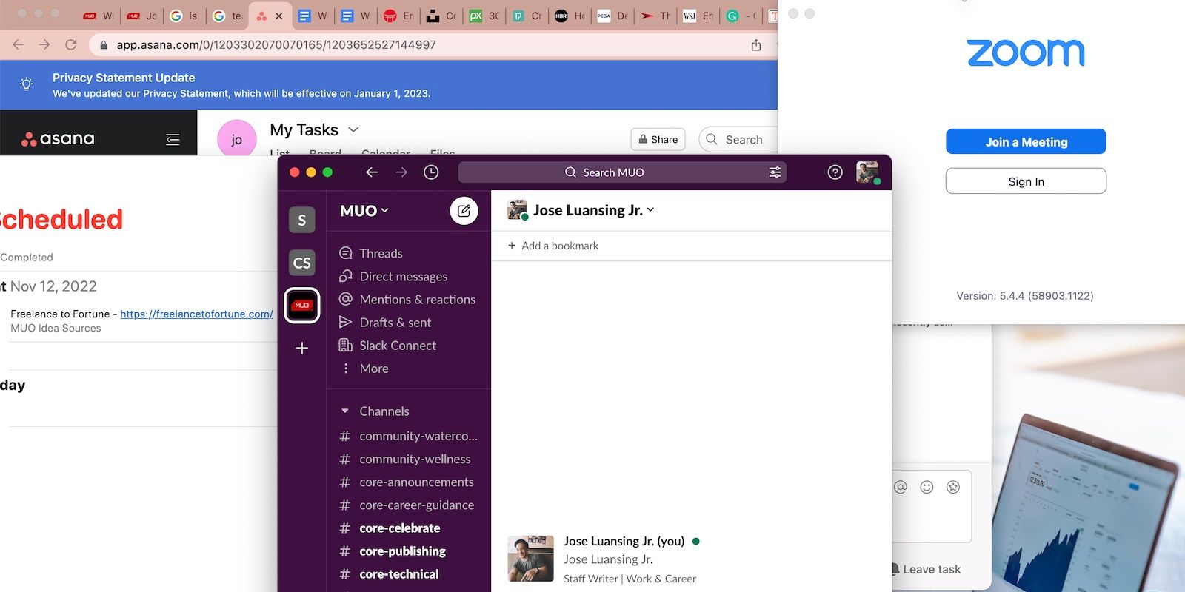This screenshot has width=1185, height=592.
Task: Open Slack search filter options icon
Action: [775, 172]
